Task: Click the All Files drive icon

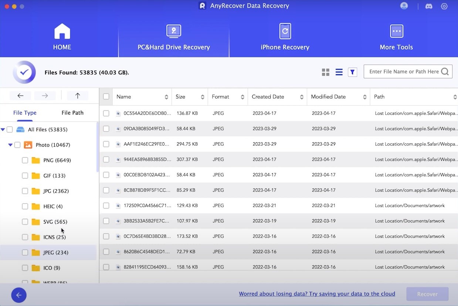Action: click(x=20, y=129)
